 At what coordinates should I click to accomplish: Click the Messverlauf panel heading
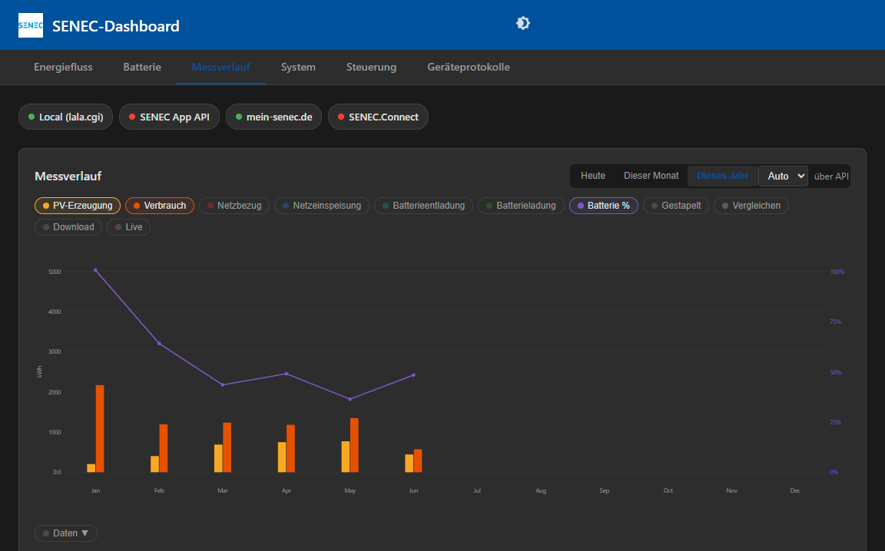[68, 177]
